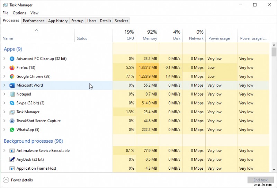Click the Apps (9) group heading
Screen dimensions: 277x188
13,49
